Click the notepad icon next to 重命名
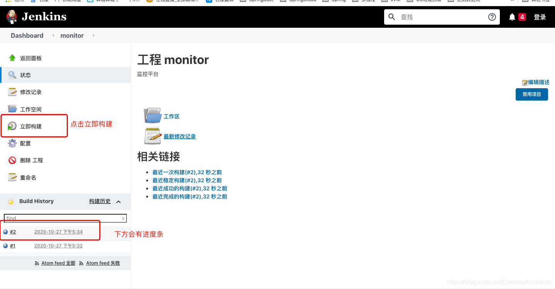Viewport: 555px width, 289px height. [12, 177]
